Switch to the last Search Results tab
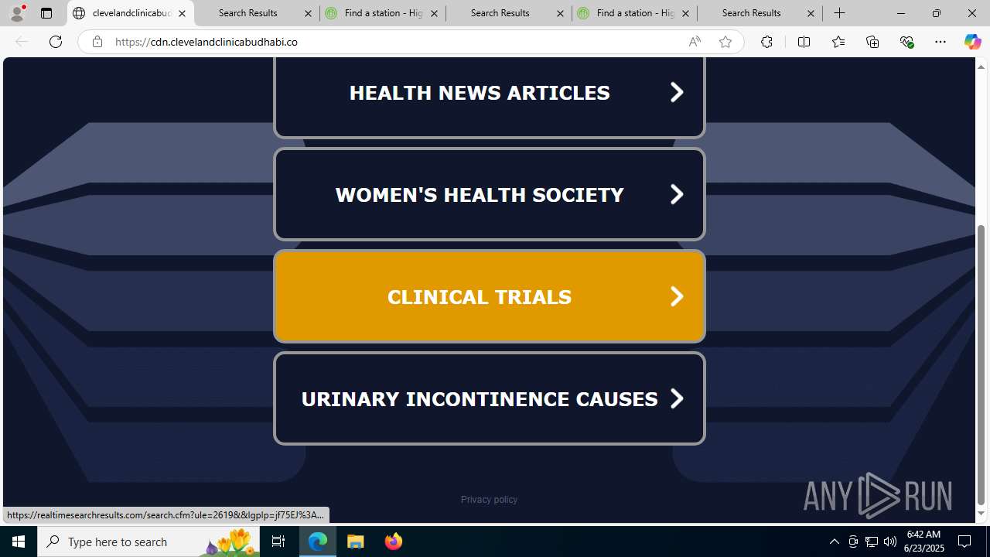 click(761, 13)
